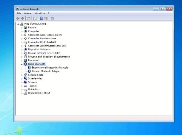Click the Back arrow toolbar icon
This screenshot has height=135, width=182.
pyautogui.click(x=18, y=18)
